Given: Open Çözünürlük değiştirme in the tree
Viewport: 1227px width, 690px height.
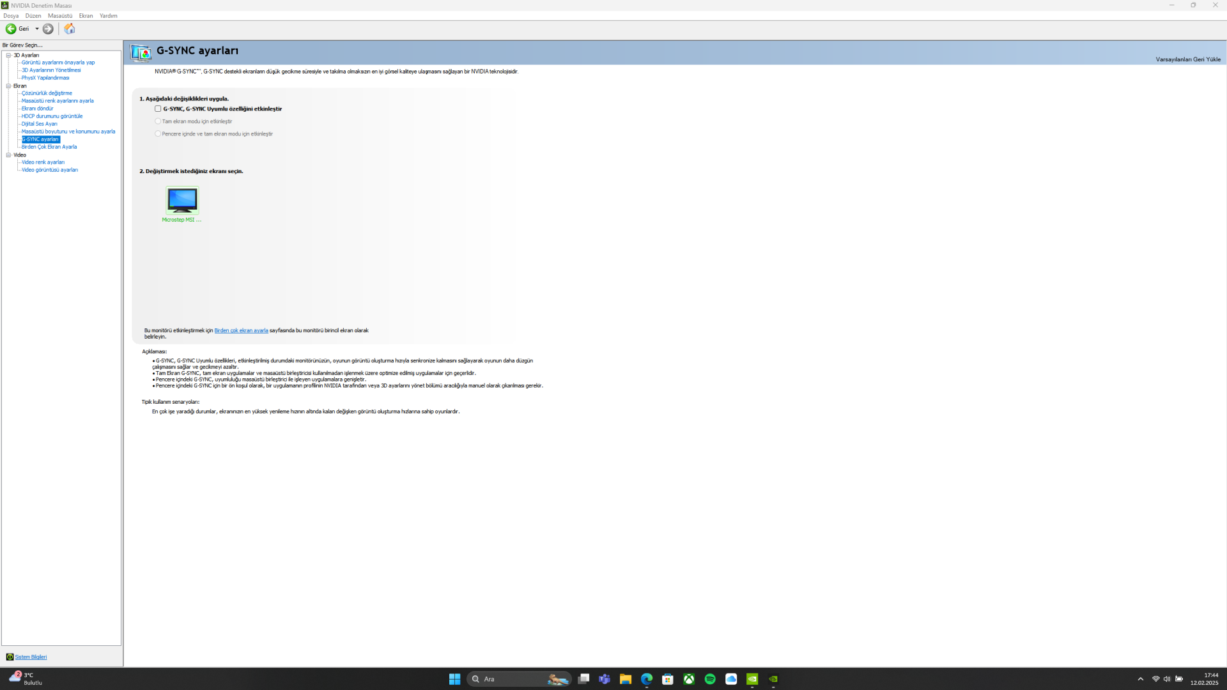Looking at the screenshot, I should [47, 93].
